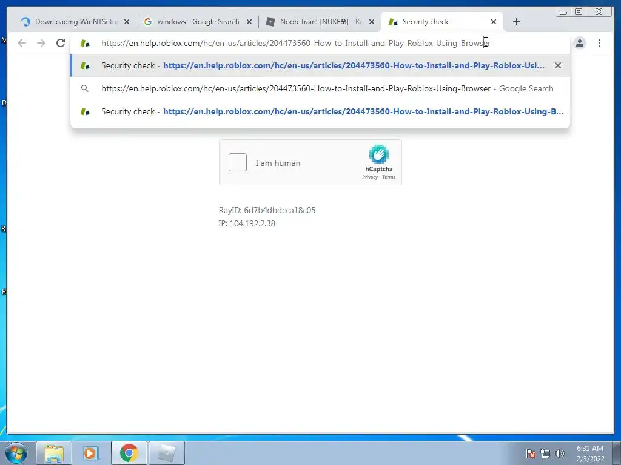Check the 'I am human' hCaptcha checkbox
The image size is (621, 465).
pos(238,162)
